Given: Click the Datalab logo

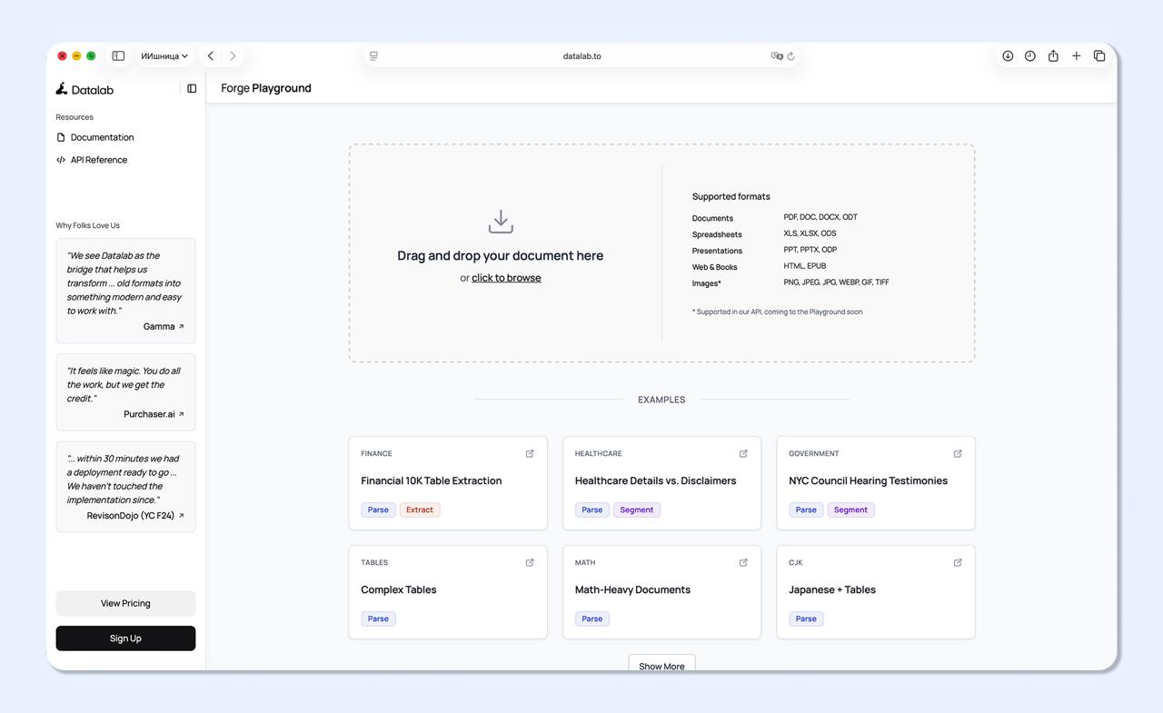Looking at the screenshot, I should [84, 89].
